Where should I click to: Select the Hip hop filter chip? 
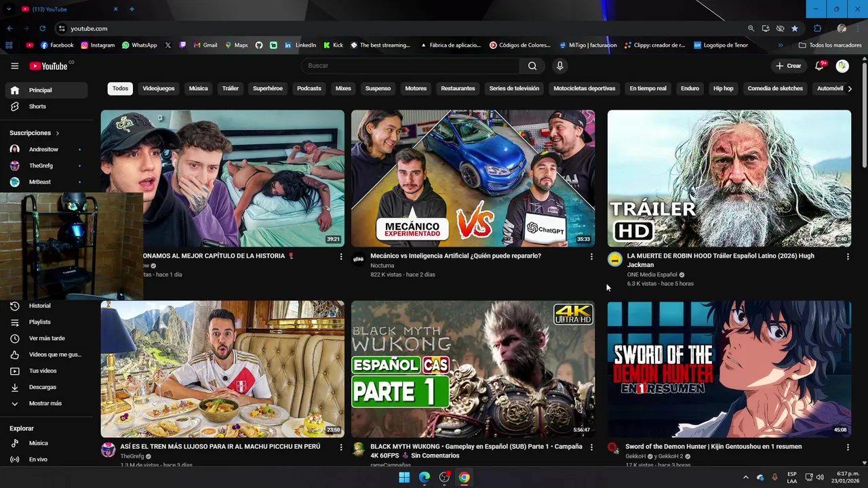coord(724,88)
